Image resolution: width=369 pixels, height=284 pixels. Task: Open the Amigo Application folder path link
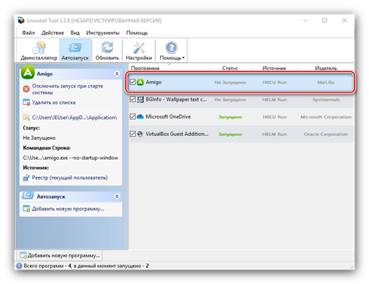[75, 118]
